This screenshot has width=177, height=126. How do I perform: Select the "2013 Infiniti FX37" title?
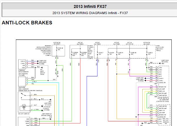tap(90, 6)
